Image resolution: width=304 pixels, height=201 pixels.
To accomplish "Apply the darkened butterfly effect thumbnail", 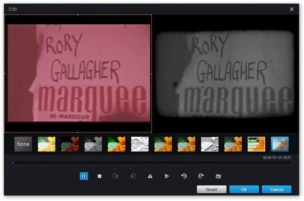I will [70, 144].
